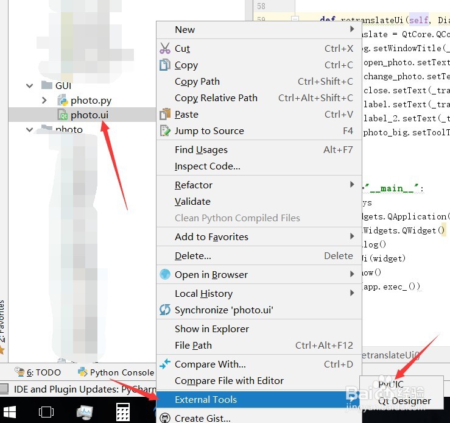Click the Jump to Source pencil icon
450x423 pixels.
(x=165, y=130)
